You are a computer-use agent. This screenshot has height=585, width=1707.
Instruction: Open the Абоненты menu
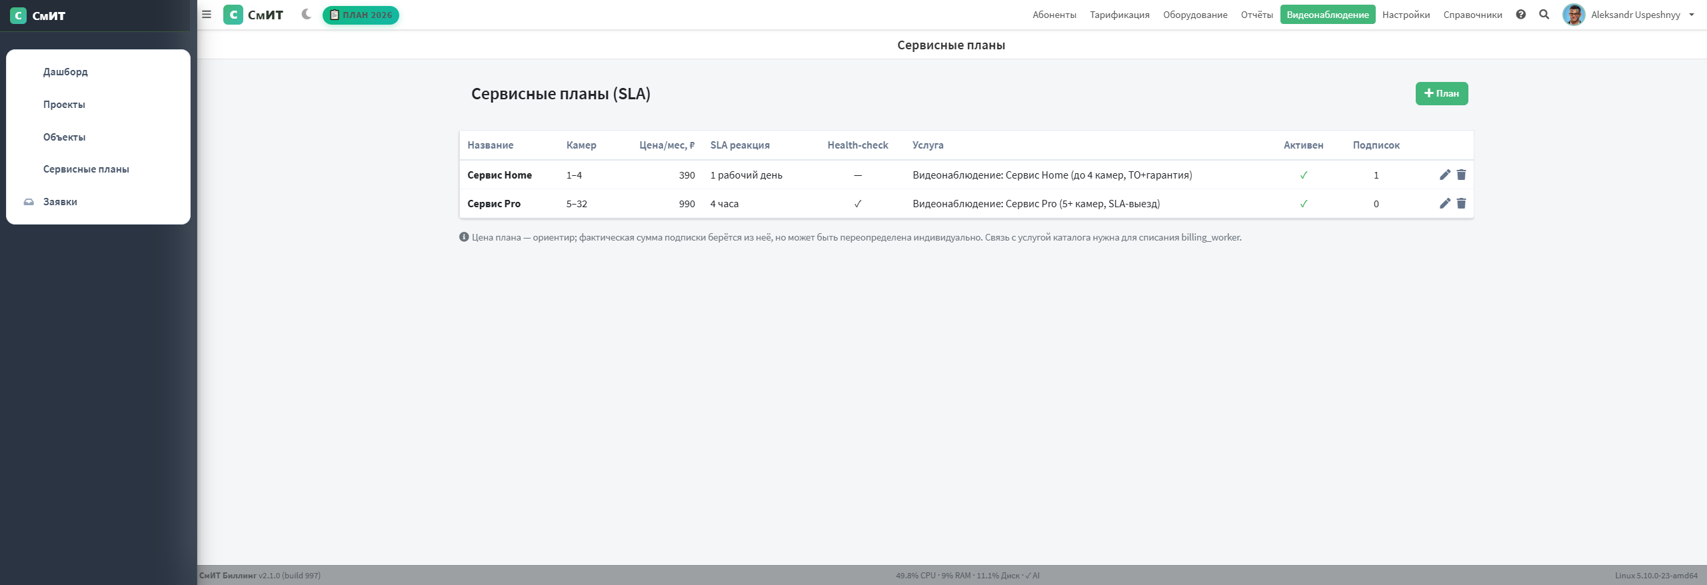[1054, 15]
